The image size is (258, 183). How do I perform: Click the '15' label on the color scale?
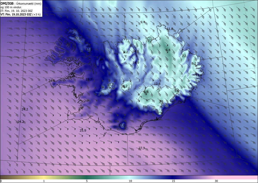tap(173, 181)
